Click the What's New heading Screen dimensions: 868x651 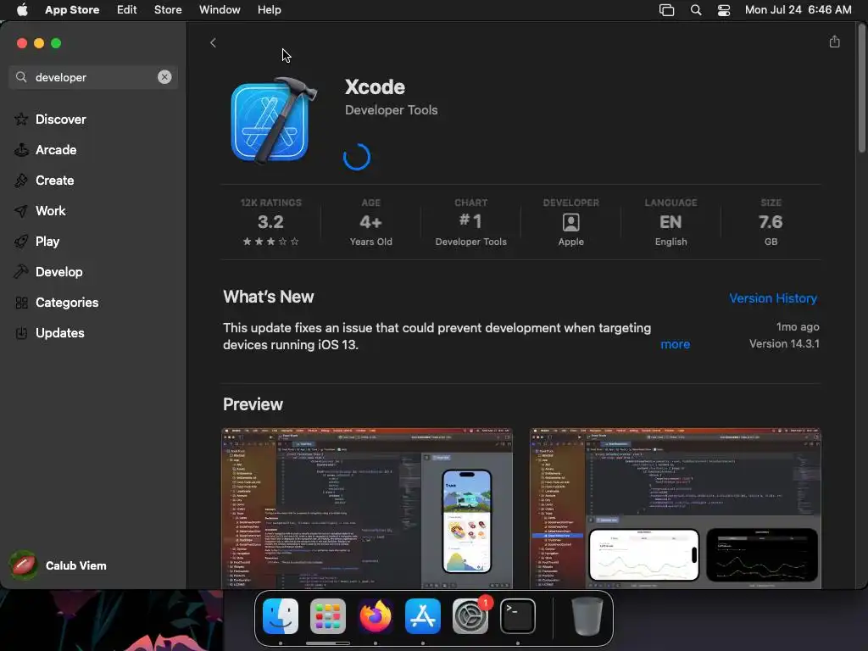pos(269,298)
